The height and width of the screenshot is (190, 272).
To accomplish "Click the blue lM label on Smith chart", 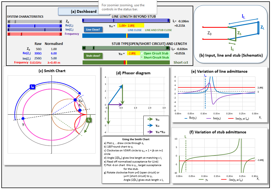I will point(32,87).
